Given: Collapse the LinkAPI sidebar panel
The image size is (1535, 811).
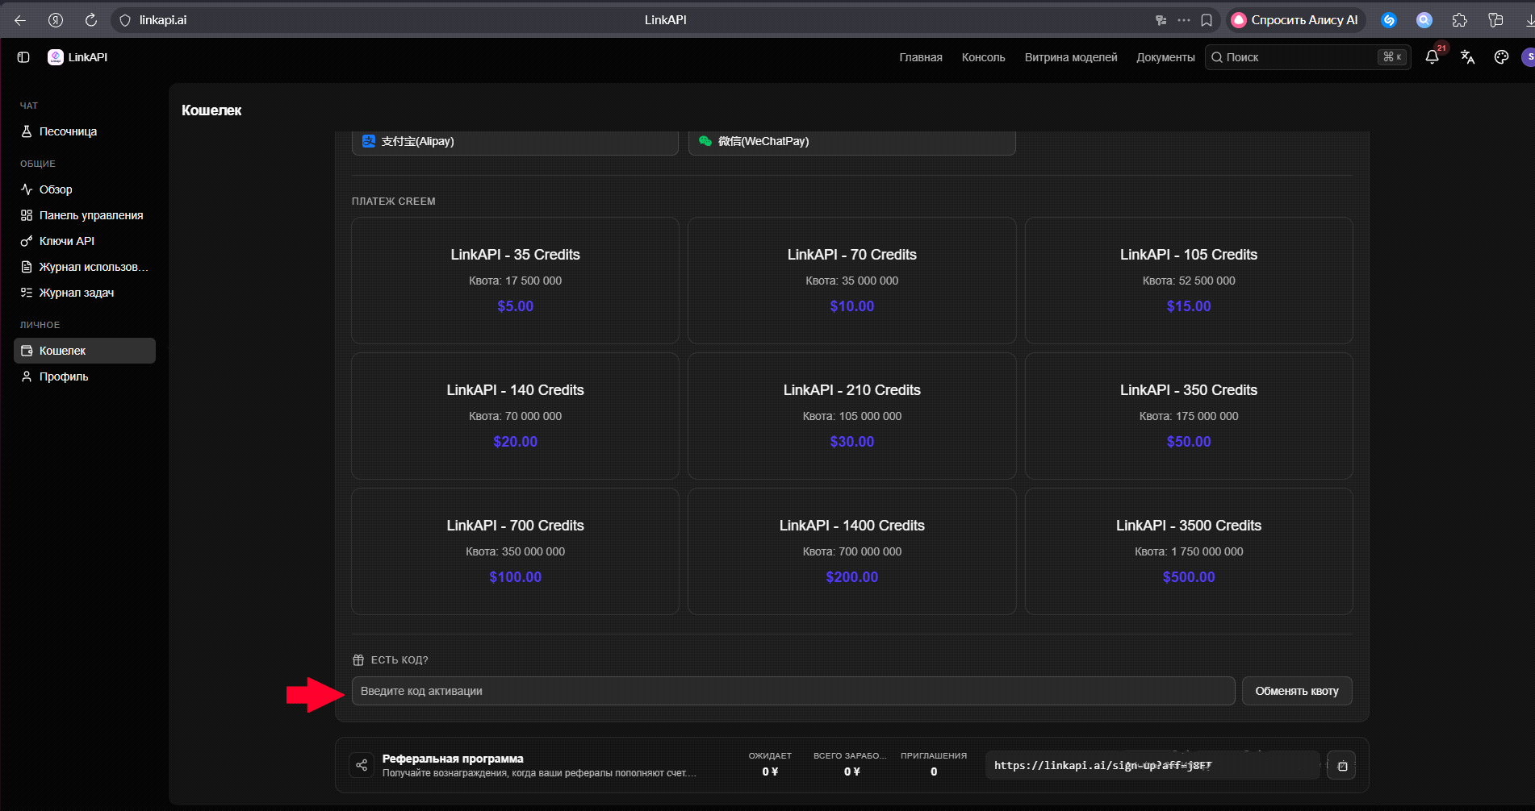Looking at the screenshot, I should pyautogui.click(x=23, y=57).
